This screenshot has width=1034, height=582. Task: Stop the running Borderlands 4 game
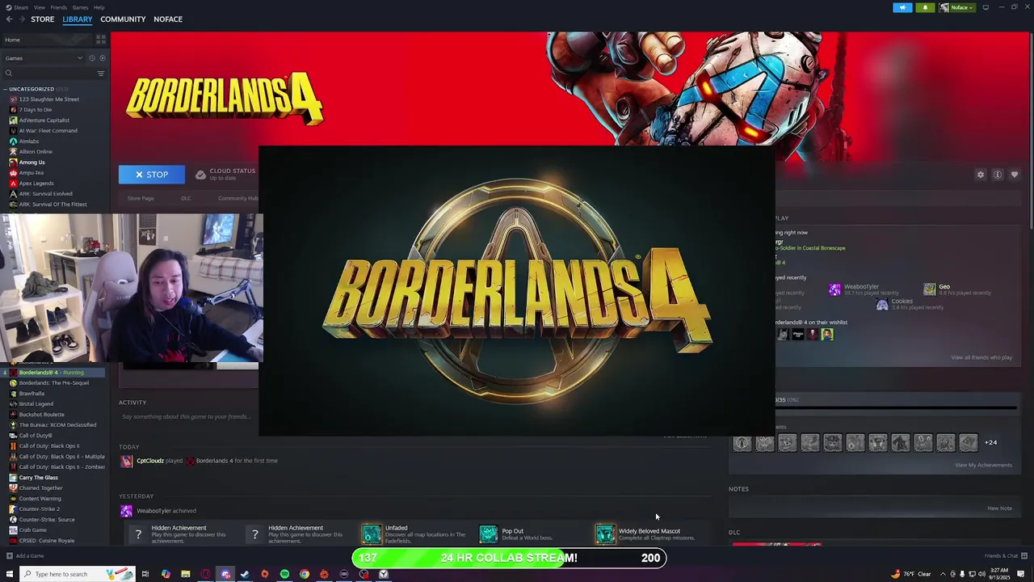tap(152, 175)
